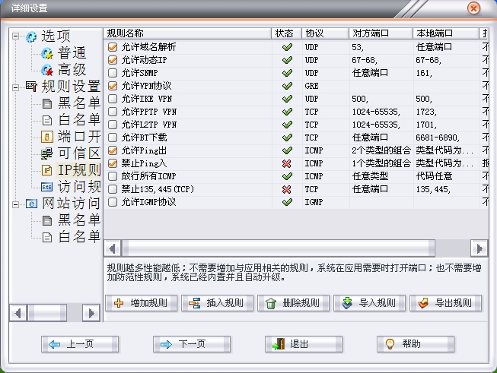Screen dimensions: 497x373
Task: Open 帮助 help button
Action: tap(416, 344)
